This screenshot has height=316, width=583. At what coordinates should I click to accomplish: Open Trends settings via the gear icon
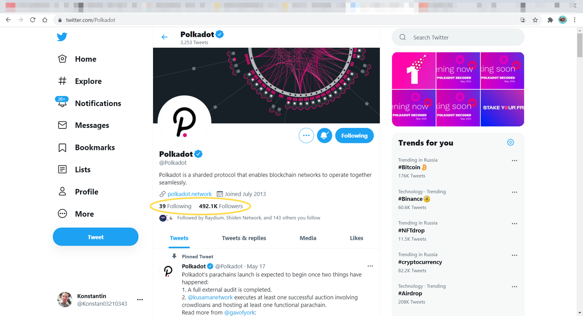510,142
